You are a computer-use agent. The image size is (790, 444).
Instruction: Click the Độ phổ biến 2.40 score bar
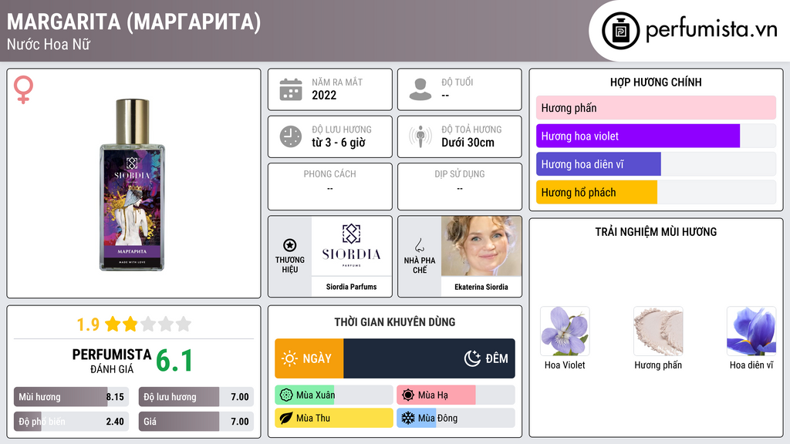tap(72, 422)
